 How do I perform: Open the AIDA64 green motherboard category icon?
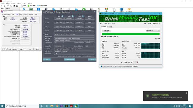[31, 9]
